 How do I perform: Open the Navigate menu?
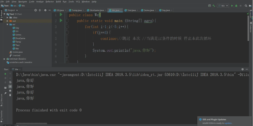click(x=23, y=2)
